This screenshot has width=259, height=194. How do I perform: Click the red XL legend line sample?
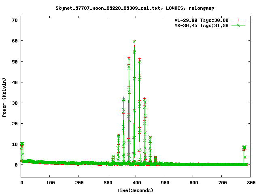(x=238, y=20)
